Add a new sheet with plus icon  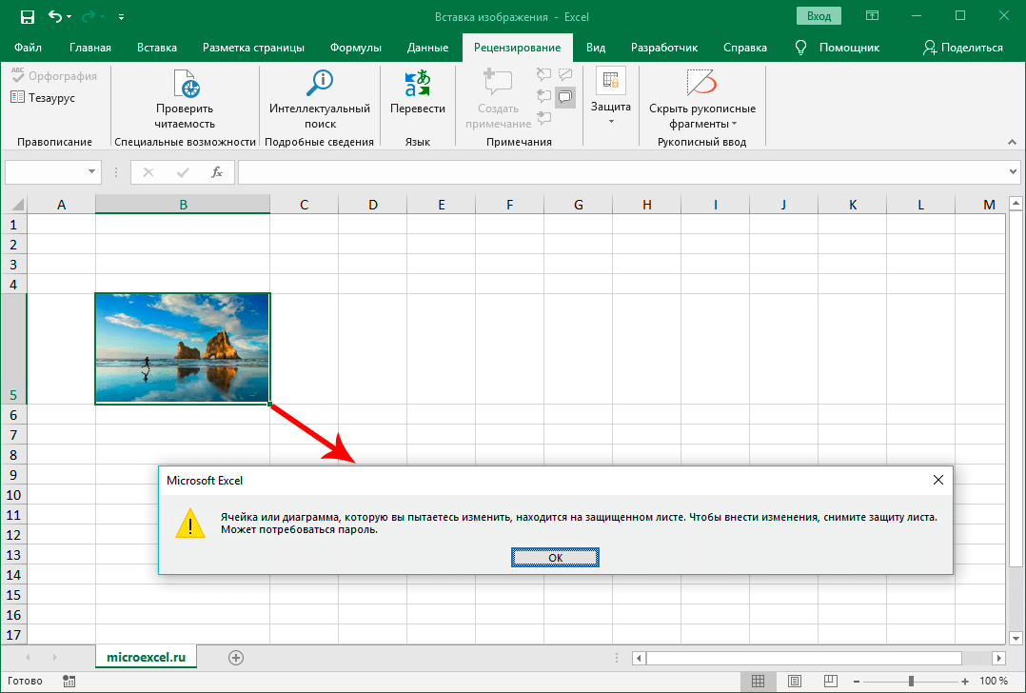(x=236, y=658)
